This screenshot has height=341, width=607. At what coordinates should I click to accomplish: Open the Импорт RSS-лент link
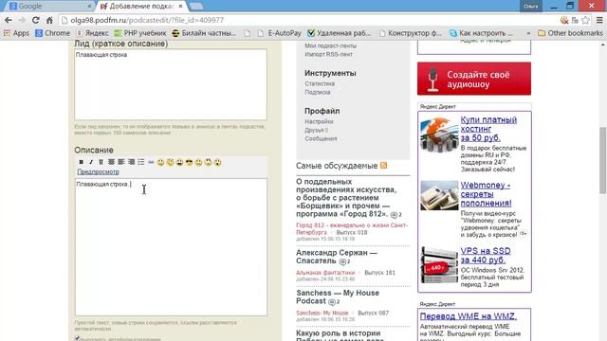click(329, 54)
